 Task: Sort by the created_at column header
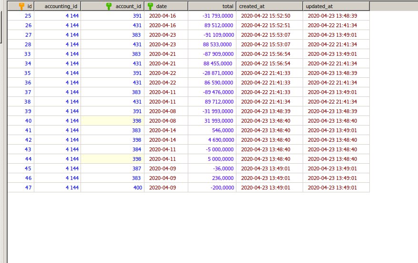pos(269,6)
